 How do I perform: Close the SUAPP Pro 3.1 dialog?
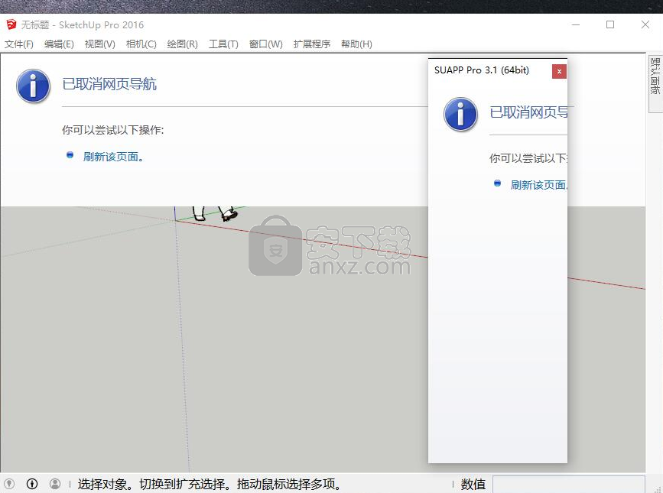tap(559, 71)
